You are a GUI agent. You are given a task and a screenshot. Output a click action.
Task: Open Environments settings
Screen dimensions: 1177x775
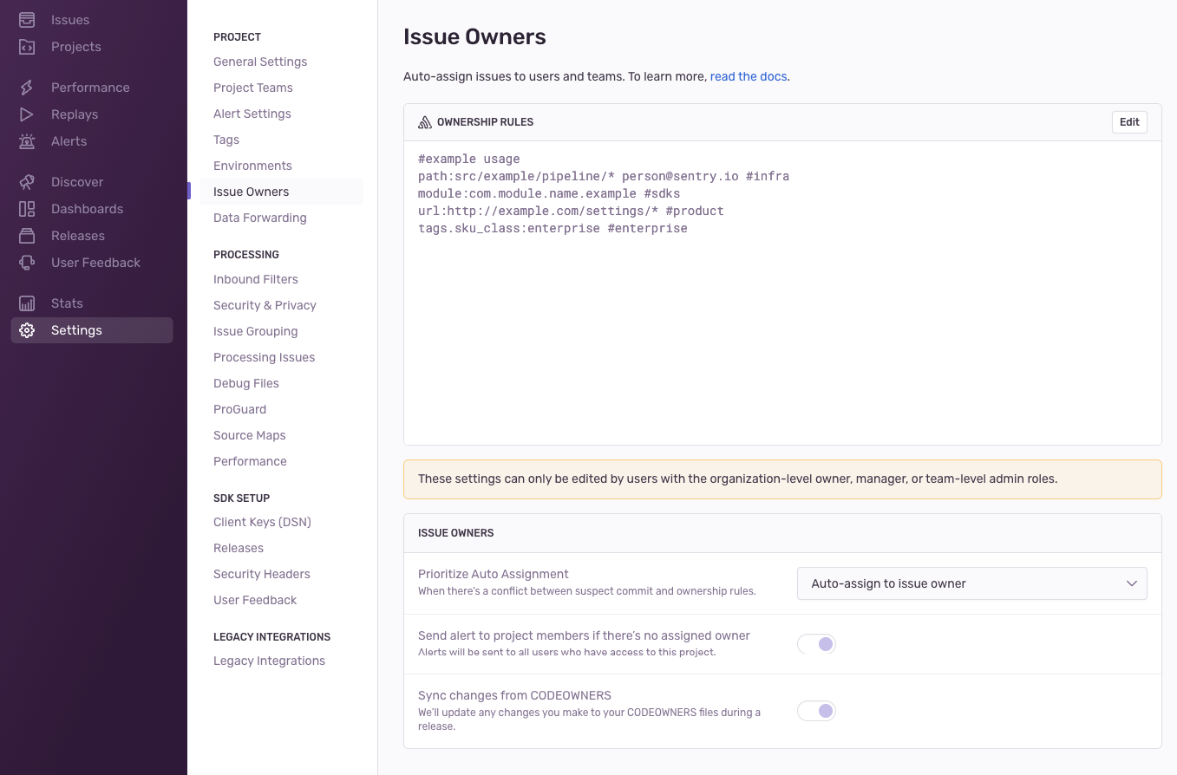point(252,166)
